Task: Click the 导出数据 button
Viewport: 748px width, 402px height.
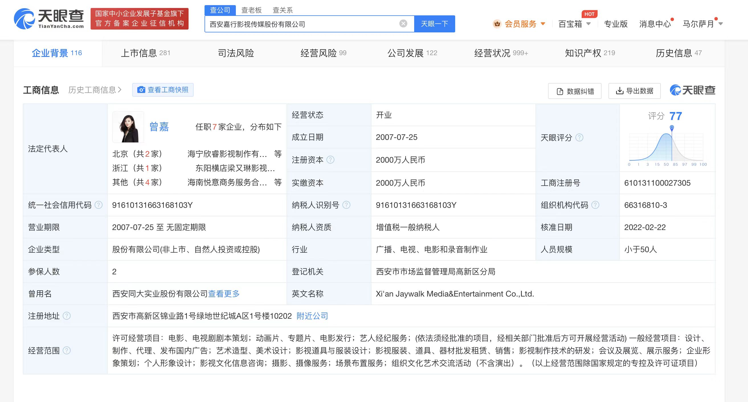Action: [x=634, y=91]
